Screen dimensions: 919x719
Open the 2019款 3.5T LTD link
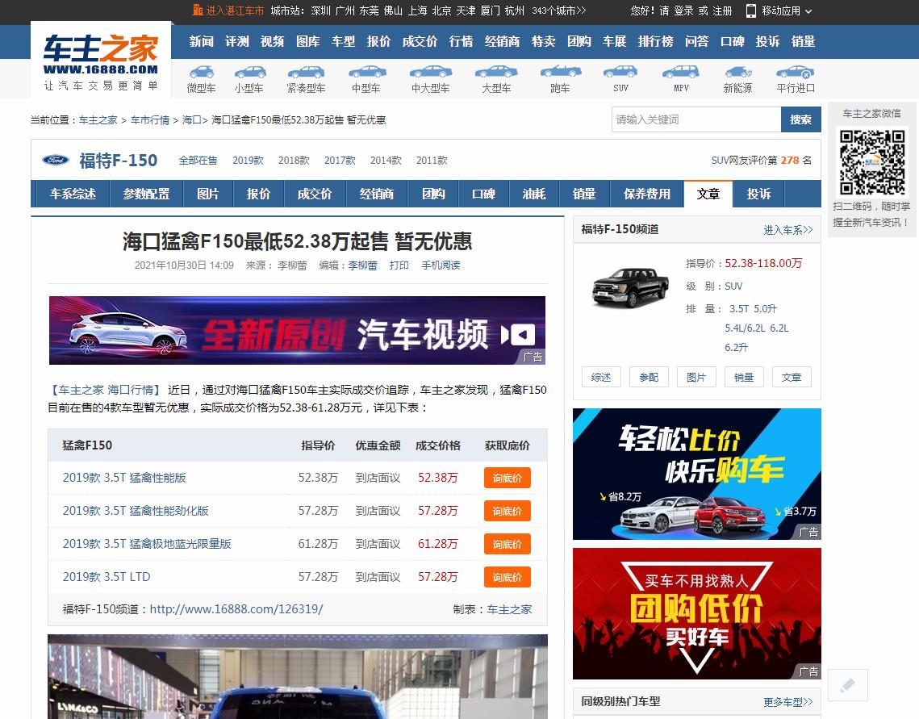[107, 577]
